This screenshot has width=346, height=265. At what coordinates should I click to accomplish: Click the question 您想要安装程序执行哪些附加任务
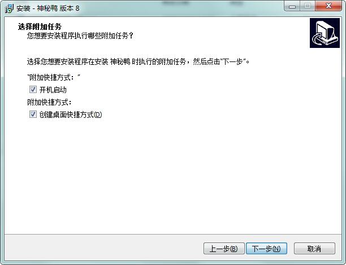[x=80, y=36]
